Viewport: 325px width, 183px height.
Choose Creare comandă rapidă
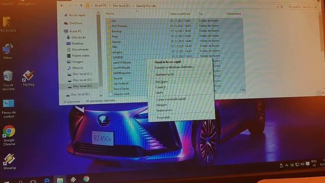(x=171, y=99)
